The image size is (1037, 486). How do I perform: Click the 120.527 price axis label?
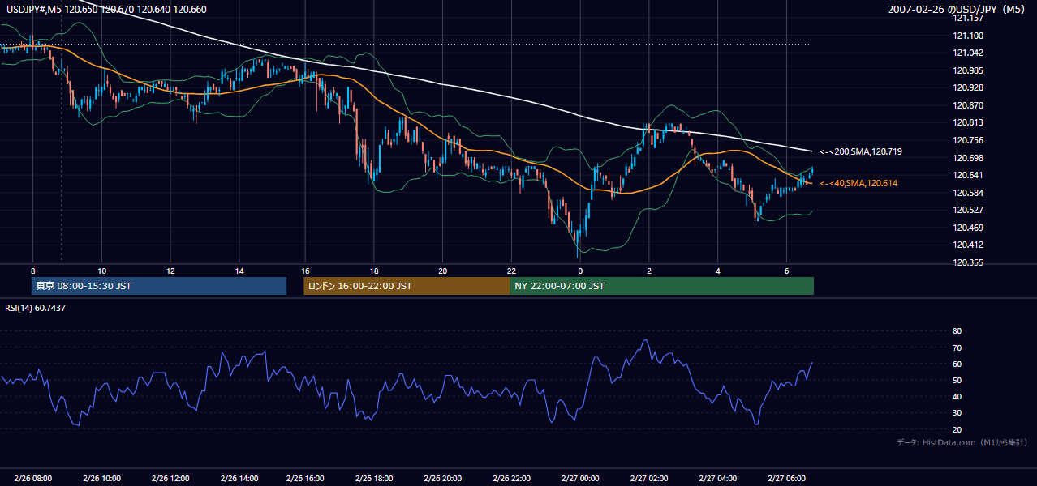tap(968, 210)
